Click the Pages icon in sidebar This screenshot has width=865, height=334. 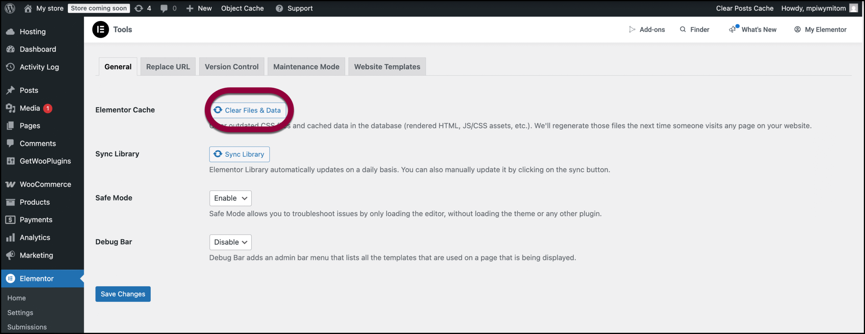10,126
